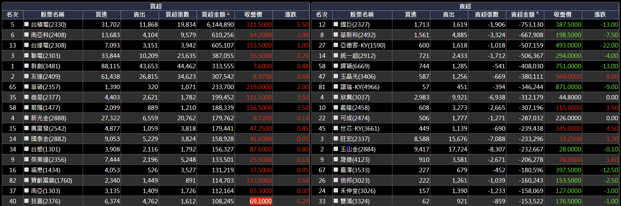This screenshot has width=621, height=206.
Task: Select the 台達電(2308) row checkbox
Action: click(x=26, y=45)
